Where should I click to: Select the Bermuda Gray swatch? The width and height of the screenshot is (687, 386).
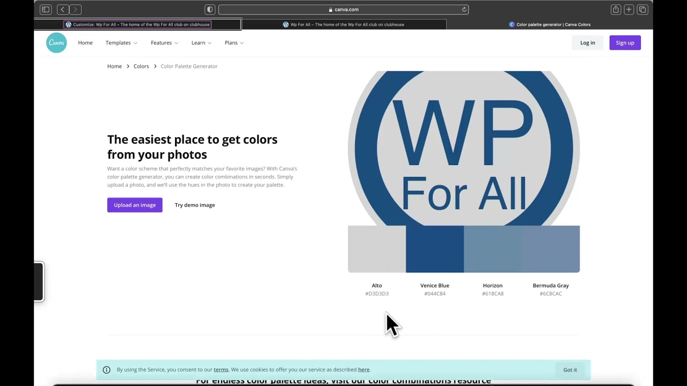[x=551, y=249]
